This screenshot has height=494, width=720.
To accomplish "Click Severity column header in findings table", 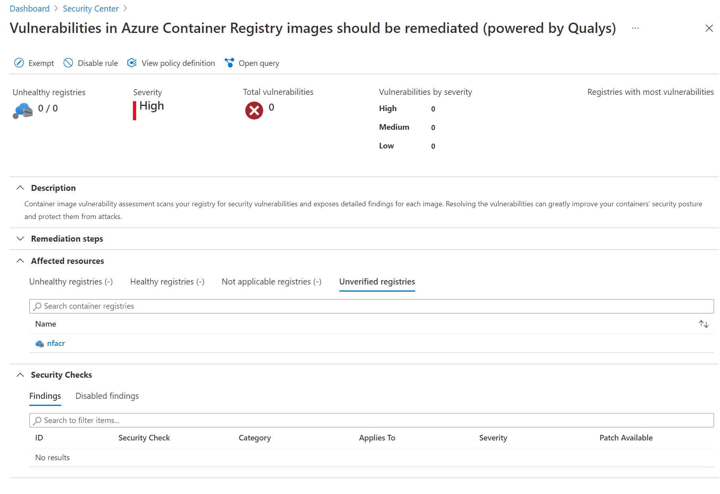I will (493, 438).
